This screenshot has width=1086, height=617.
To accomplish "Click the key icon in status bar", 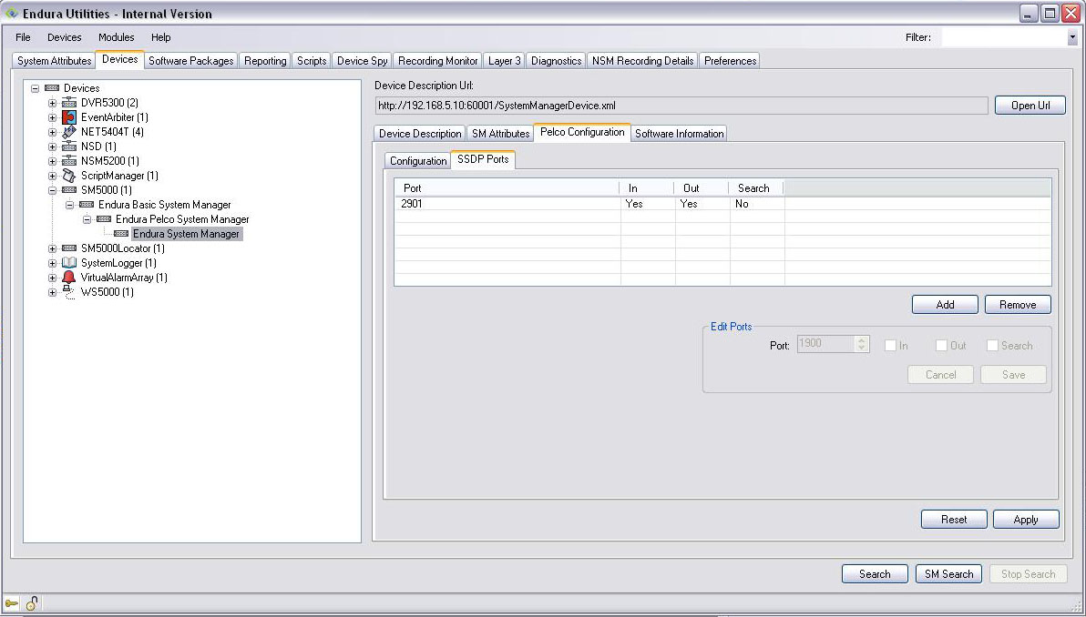I will point(12,603).
